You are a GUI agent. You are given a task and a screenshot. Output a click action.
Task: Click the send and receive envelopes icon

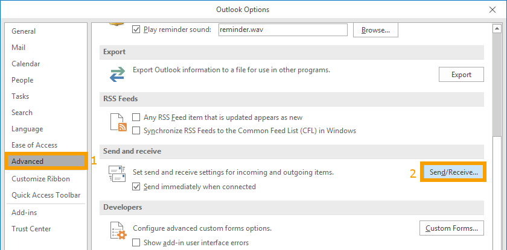pos(117,174)
